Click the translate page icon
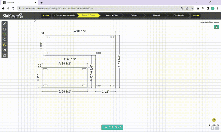The height and width of the screenshot is (132, 221). click(x=182, y=9)
